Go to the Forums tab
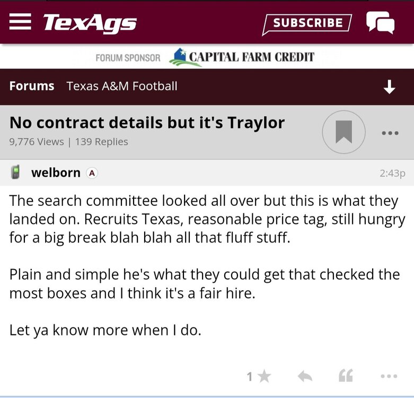 [32, 86]
